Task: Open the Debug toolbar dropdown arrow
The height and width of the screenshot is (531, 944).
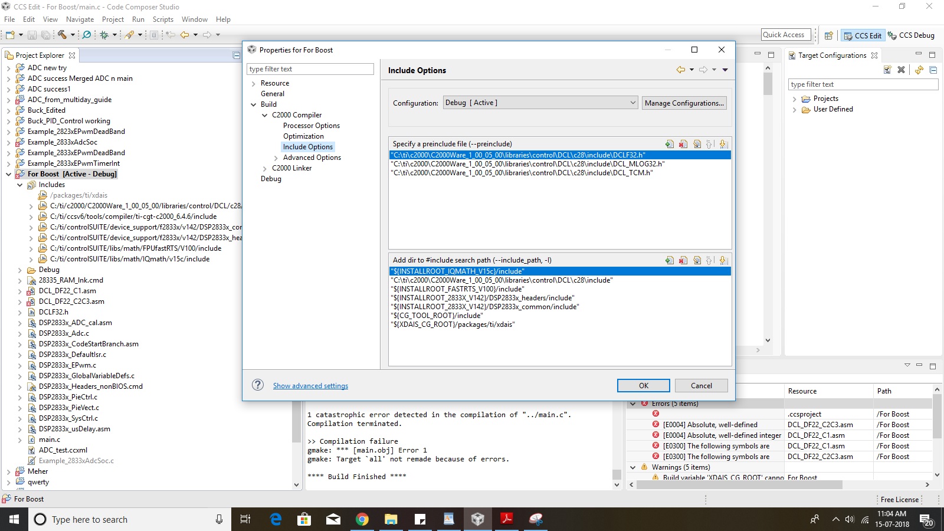Action: click(x=115, y=35)
